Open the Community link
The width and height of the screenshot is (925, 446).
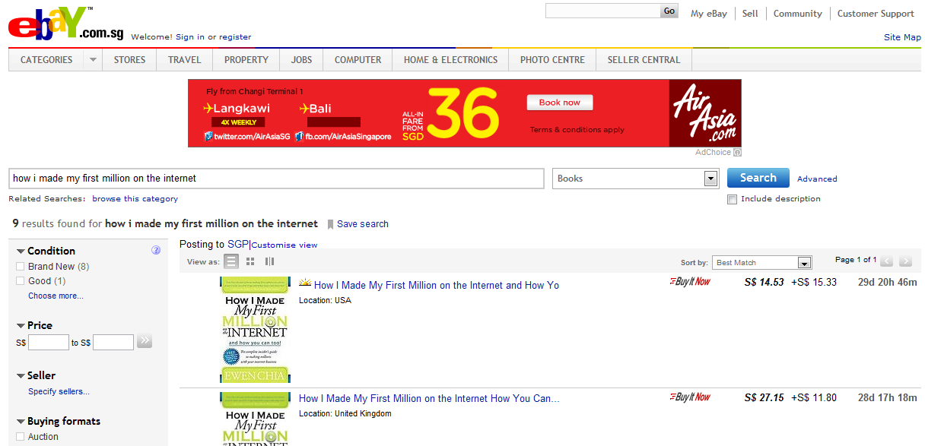pyautogui.click(x=798, y=14)
